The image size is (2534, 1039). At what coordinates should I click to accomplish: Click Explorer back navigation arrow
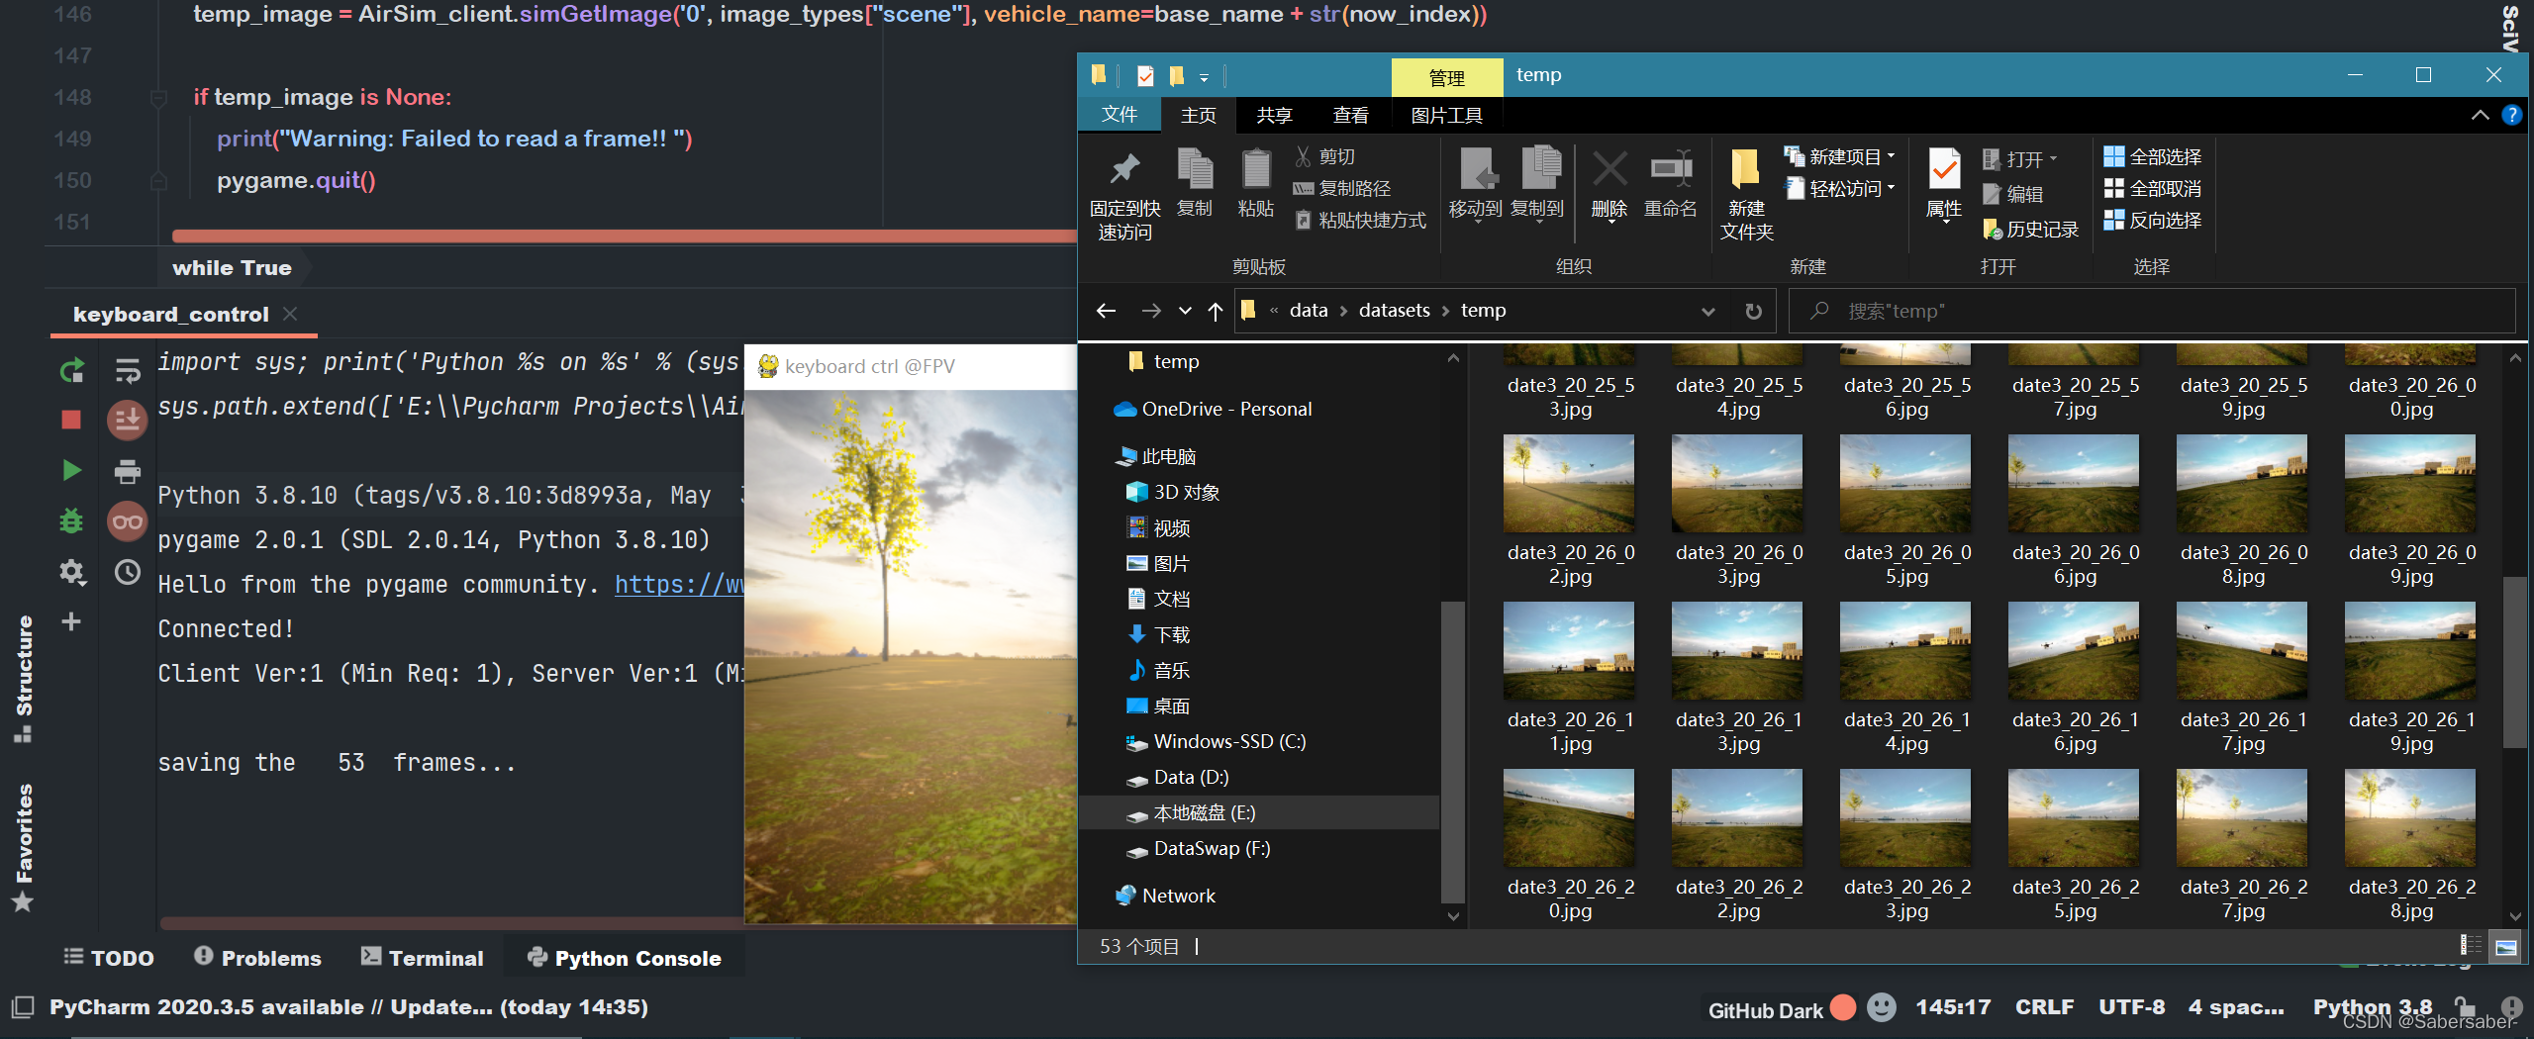click(x=1106, y=311)
